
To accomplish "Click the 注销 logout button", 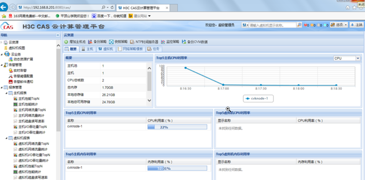I will click(357, 25).
